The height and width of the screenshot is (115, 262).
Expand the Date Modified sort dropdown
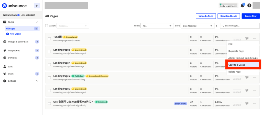[x=197, y=26]
